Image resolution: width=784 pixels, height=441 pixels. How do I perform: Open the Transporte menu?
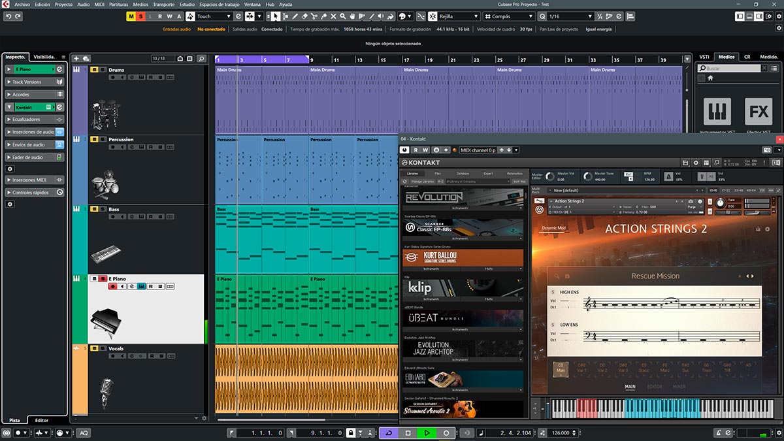click(x=163, y=4)
